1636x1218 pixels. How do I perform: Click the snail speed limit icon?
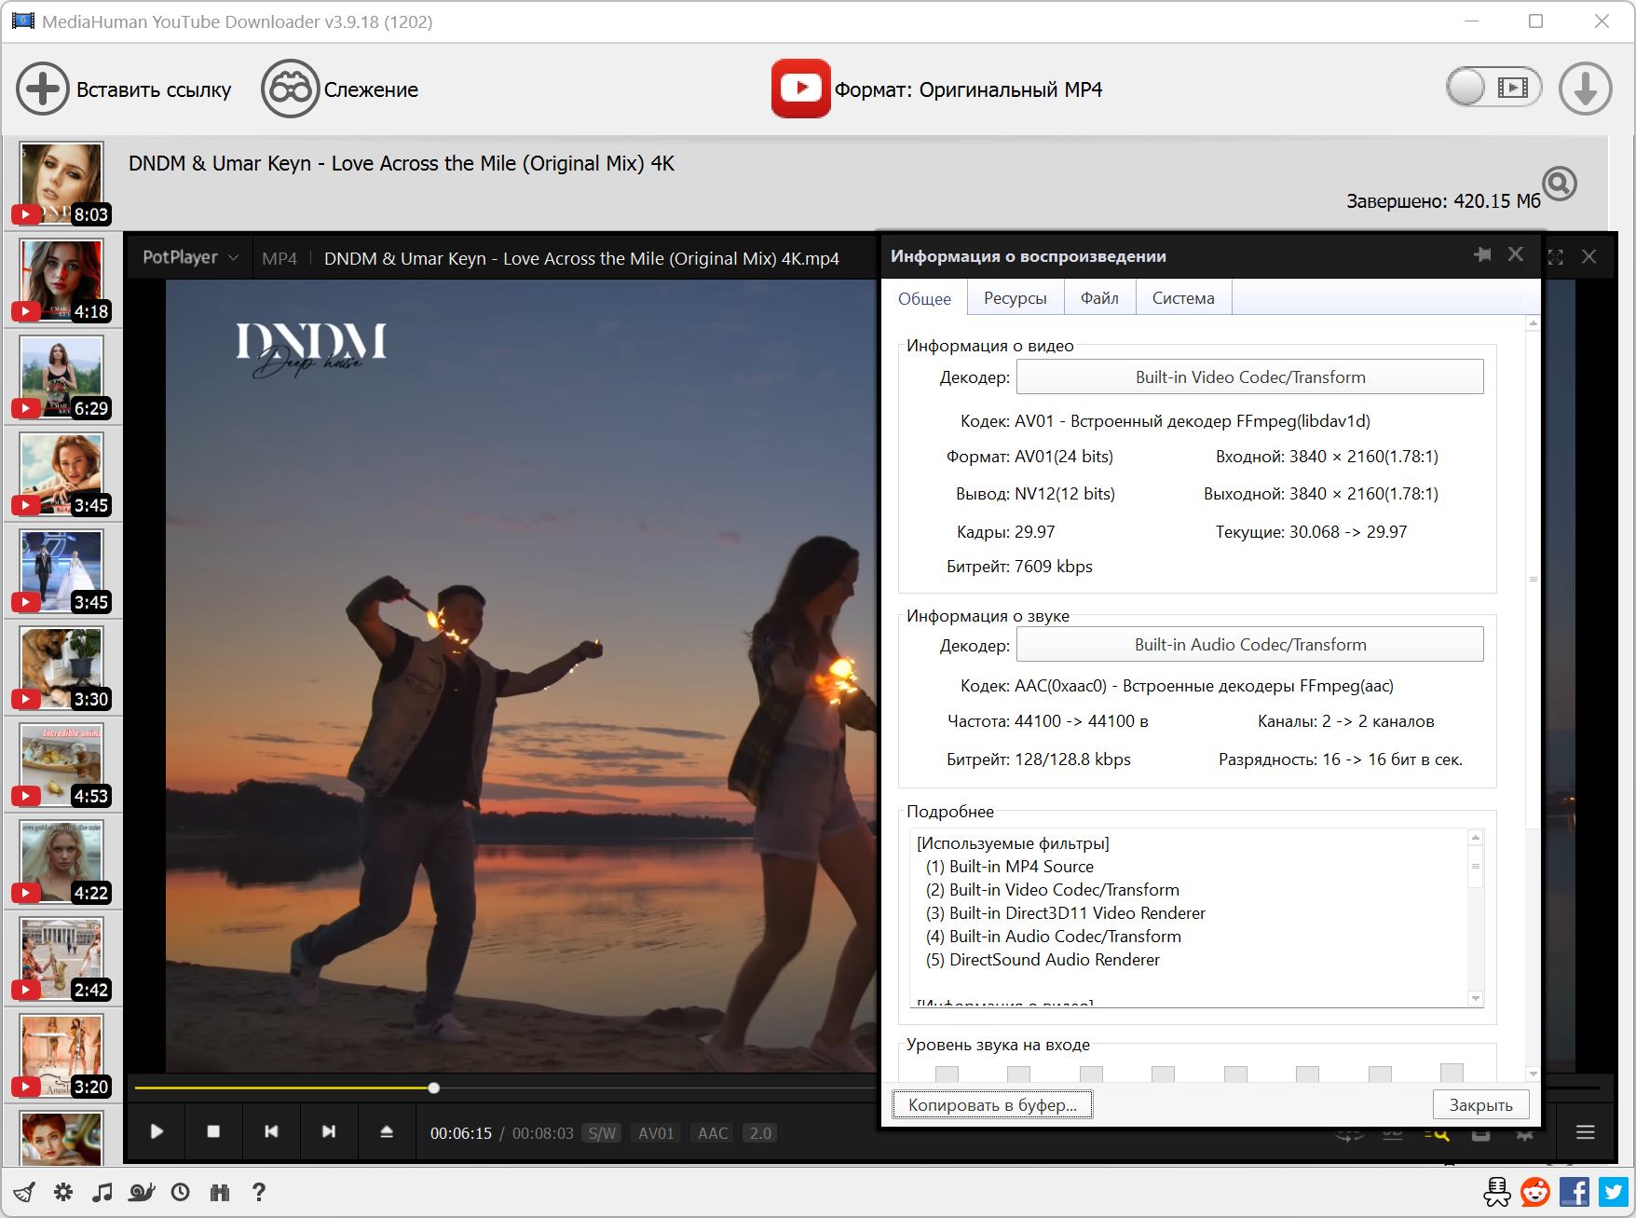click(x=142, y=1192)
